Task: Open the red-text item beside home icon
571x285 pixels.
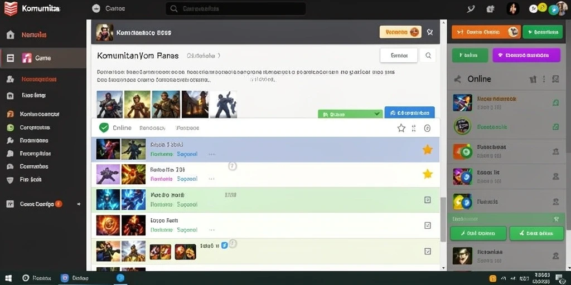Action: point(34,35)
